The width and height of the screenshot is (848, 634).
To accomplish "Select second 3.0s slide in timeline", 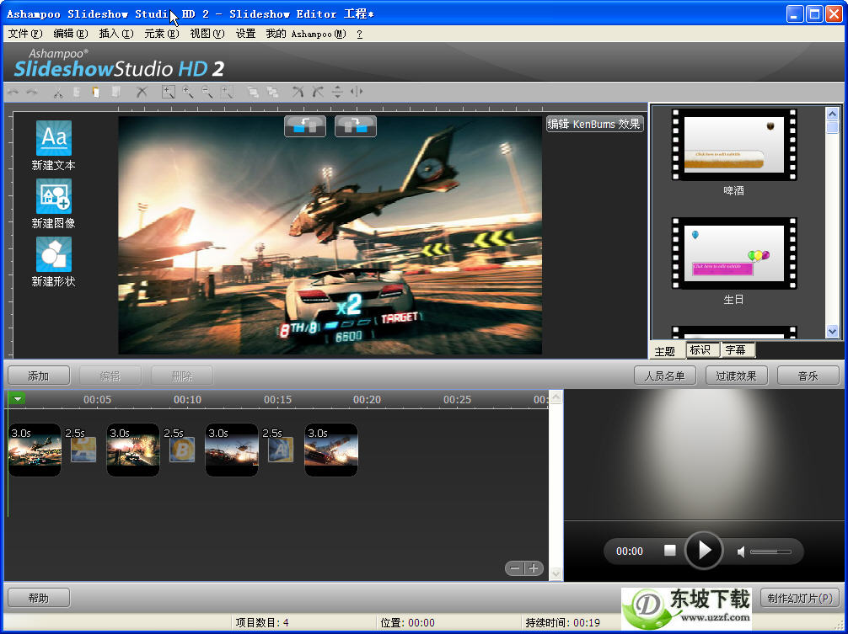I will [x=133, y=450].
